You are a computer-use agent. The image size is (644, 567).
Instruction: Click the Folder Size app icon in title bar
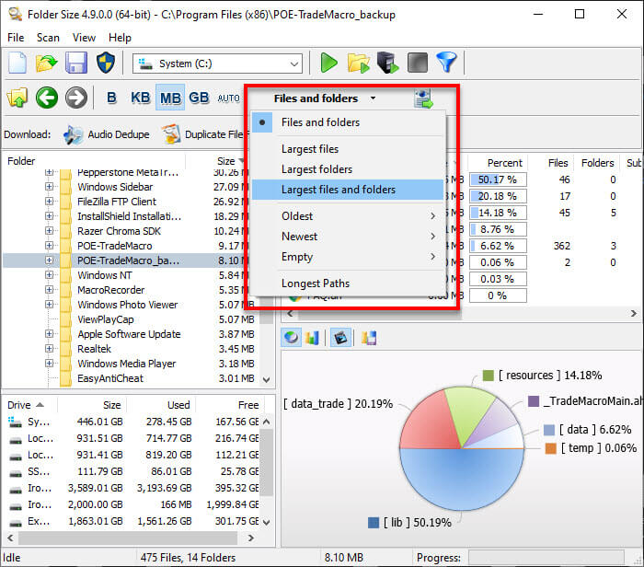(16, 15)
